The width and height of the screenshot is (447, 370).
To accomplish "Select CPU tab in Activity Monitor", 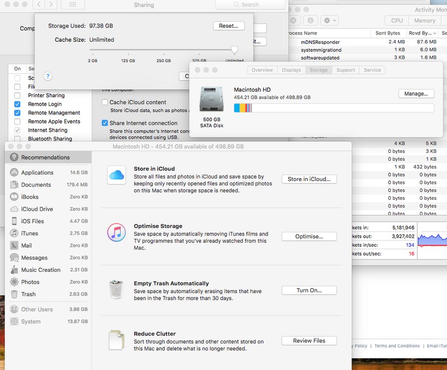I will 397,21.
